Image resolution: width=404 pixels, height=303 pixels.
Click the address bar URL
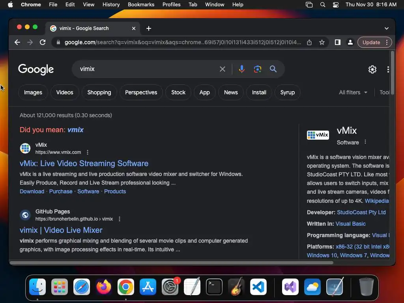click(183, 42)
